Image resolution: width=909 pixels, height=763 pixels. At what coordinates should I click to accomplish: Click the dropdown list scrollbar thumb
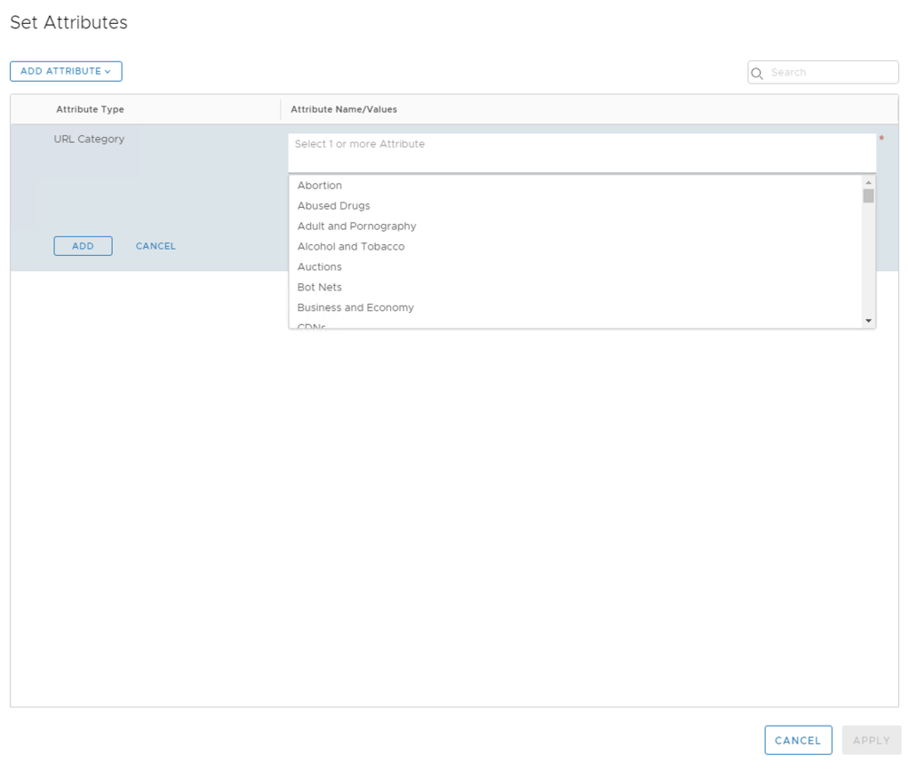[x=868, y=196]
